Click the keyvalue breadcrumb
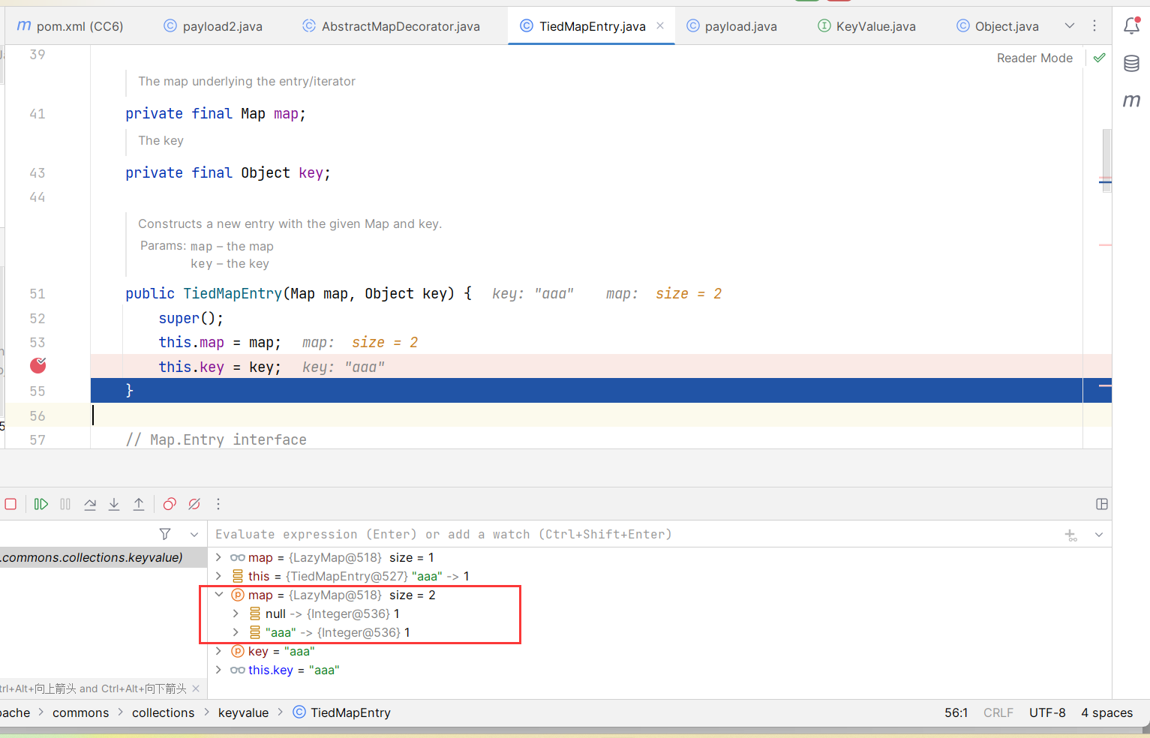Viewport: 1150px width, 738px height. 243,712
